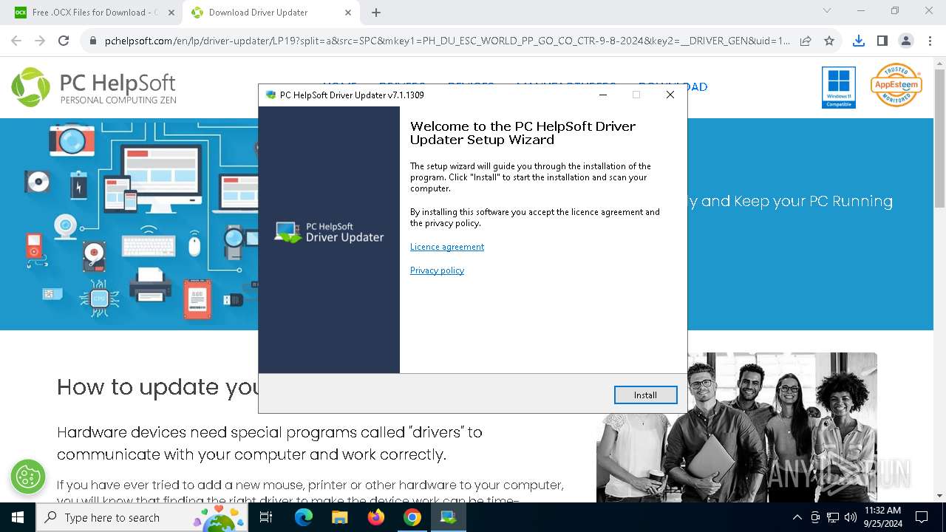Viewport: 946px width, 532px height.
Task: Open cookie settings icon
Action: coord(28,477)
